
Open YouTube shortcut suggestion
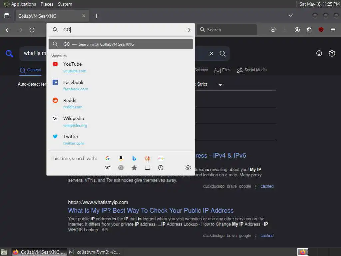(121, 67)
